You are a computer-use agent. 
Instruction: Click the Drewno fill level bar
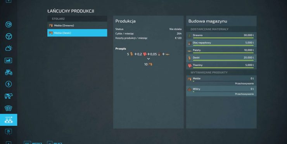pos(223,38)
